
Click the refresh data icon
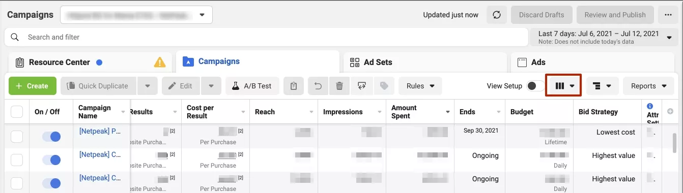pyautogui.click(x=497, y=15)
